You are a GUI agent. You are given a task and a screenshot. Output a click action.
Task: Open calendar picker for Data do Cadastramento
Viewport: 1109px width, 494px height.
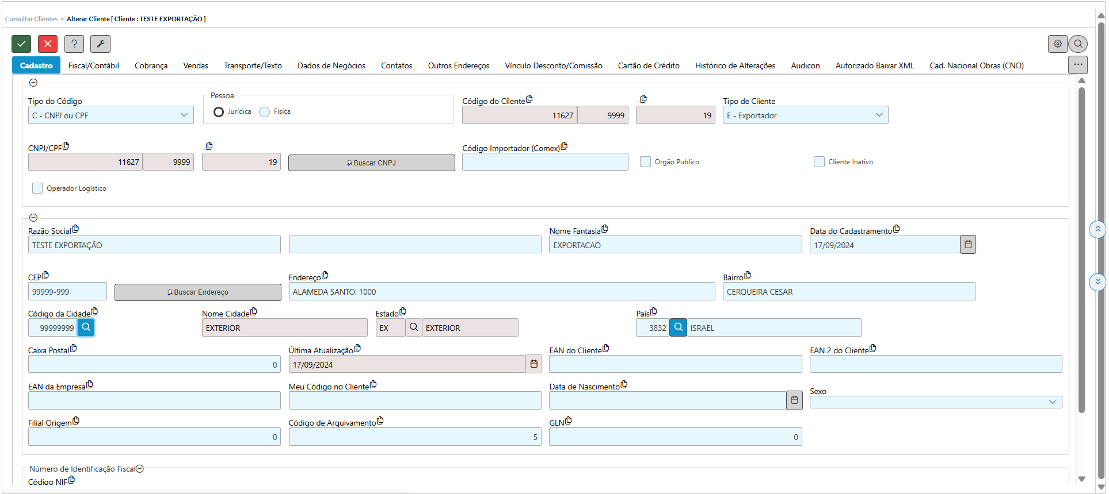[x=968, y=245]
